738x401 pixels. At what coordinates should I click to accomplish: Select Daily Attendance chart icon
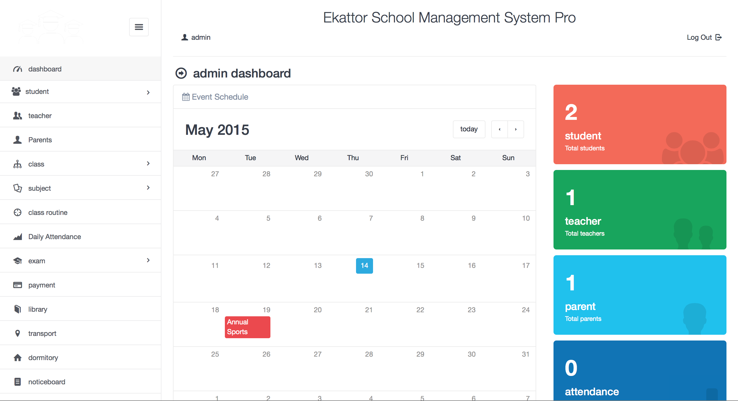pyautogui.click(x=17, y=237)
